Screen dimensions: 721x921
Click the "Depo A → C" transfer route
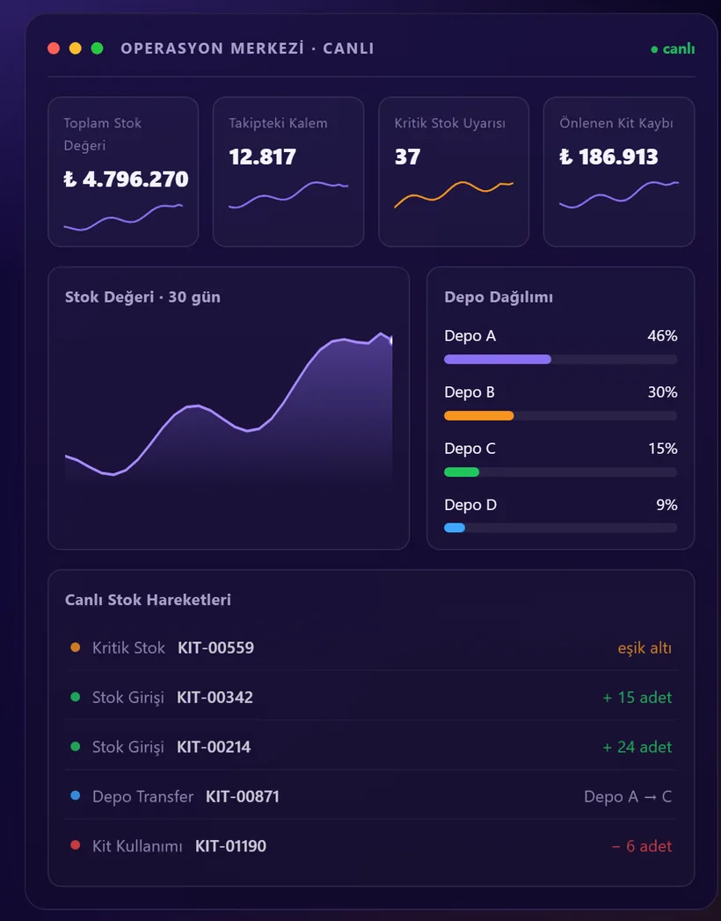[628, 796]
